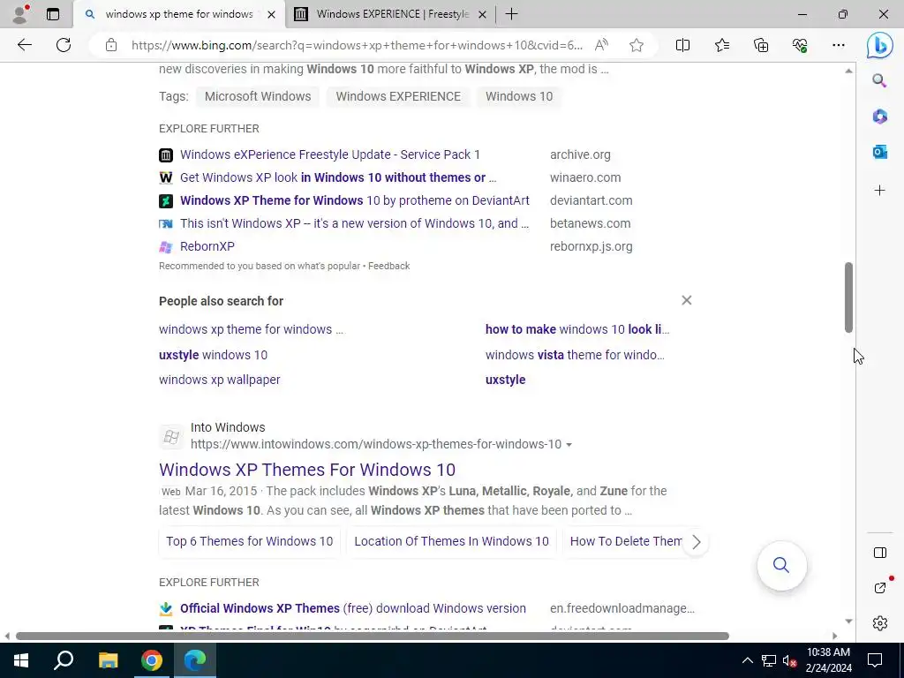
Task: Open the Edge profile icon
Action: coord(20,14)
